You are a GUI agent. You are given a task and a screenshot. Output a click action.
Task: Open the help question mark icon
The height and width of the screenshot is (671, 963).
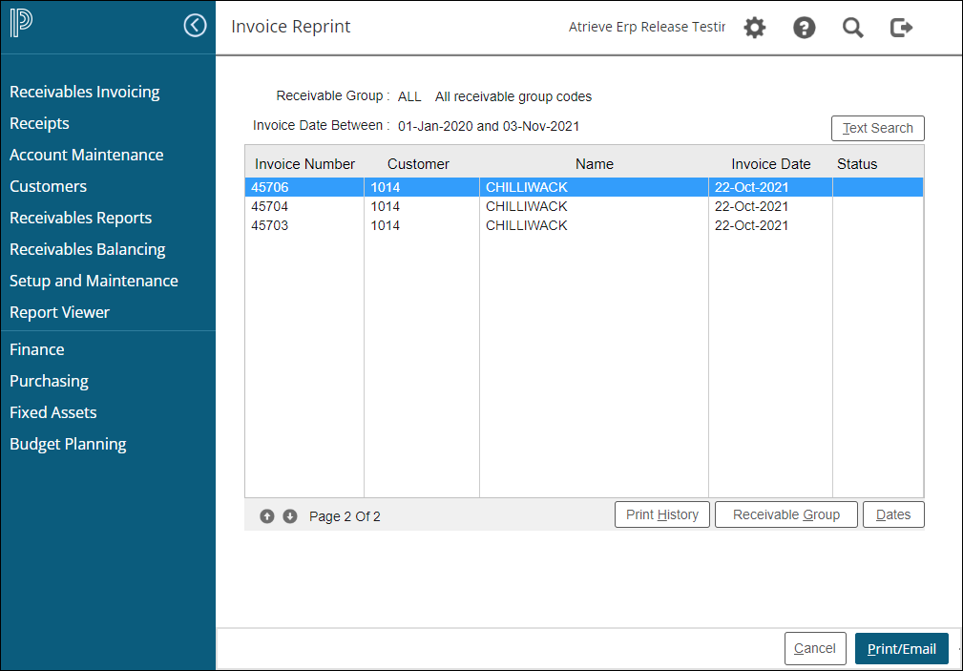point(805,28)
